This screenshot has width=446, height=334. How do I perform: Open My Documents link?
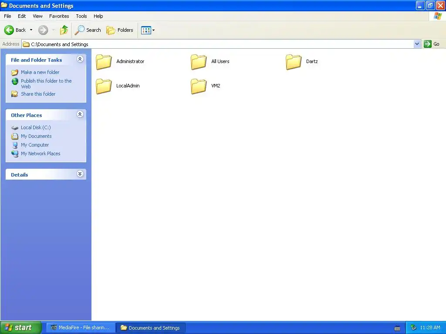click(x=36, y=136)
